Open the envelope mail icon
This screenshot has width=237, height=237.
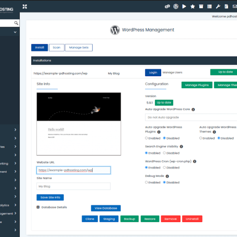coord(235,6)
